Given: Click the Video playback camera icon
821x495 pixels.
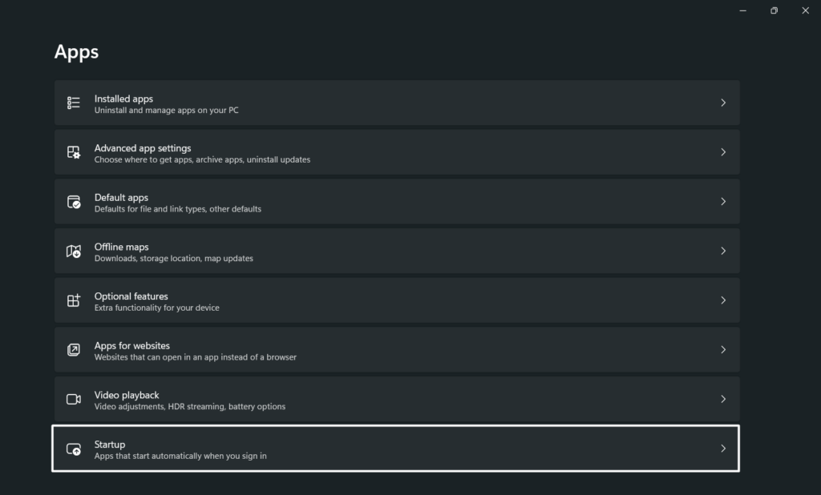Looking at the screenshot, I should click(x=74, y=399).
